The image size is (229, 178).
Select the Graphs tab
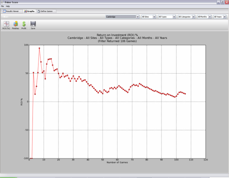point(29,11)
